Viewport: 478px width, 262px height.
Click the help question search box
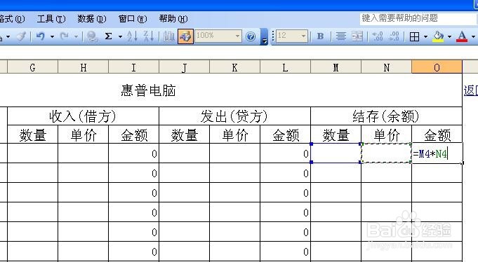(x=418, y=18)
